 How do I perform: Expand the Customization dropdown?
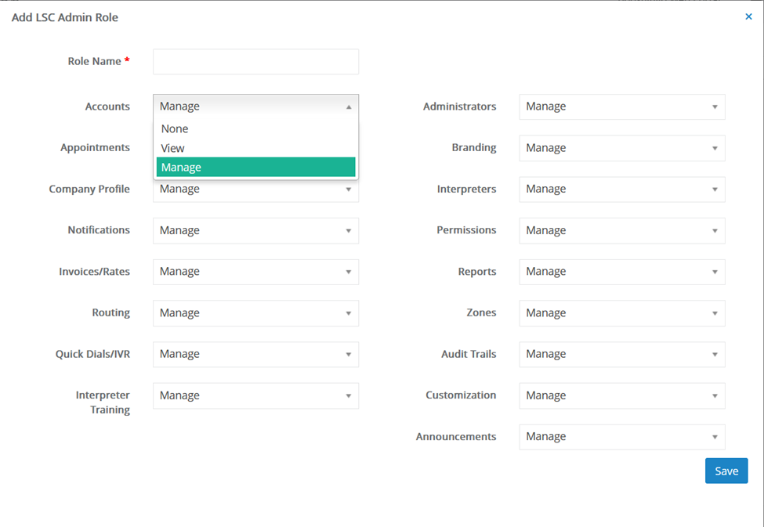click(622, 396)
